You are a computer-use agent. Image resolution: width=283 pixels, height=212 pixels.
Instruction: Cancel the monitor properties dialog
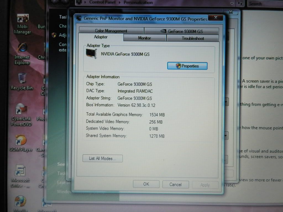tap(175, 184)
